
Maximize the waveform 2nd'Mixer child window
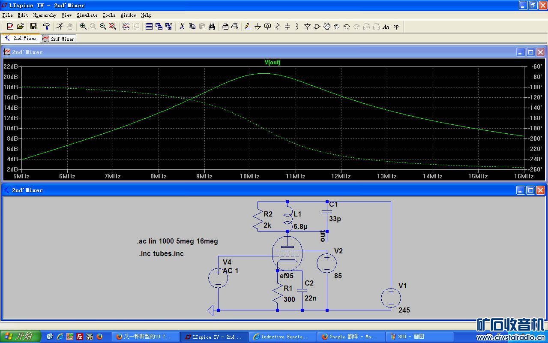[x=530, y=52]
